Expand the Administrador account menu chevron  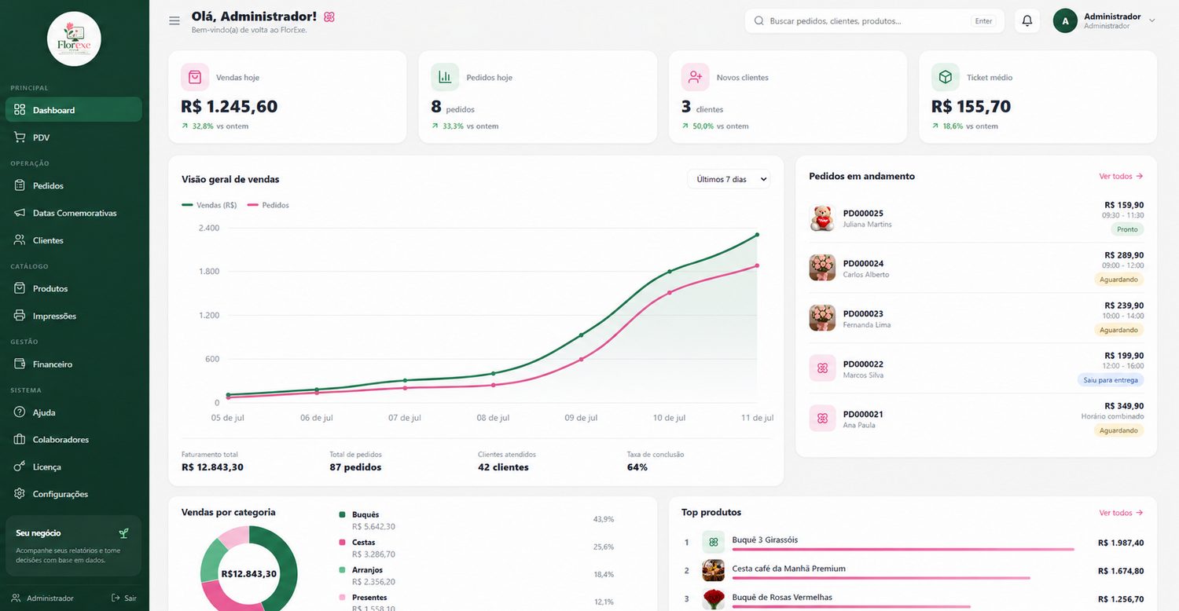pyautogui.click(x=1152, y=20)
